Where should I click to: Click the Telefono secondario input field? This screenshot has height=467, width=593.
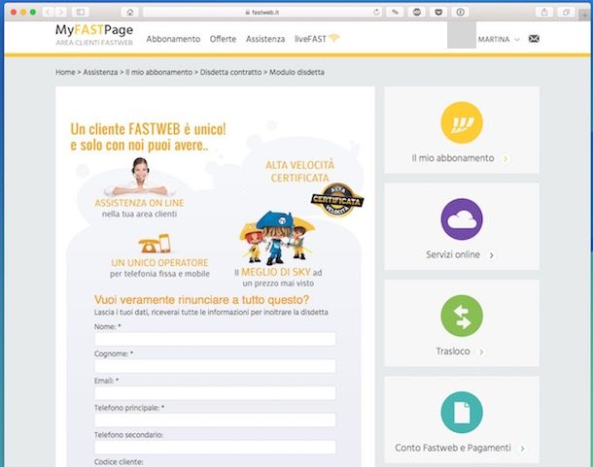(x=215, y=447)
